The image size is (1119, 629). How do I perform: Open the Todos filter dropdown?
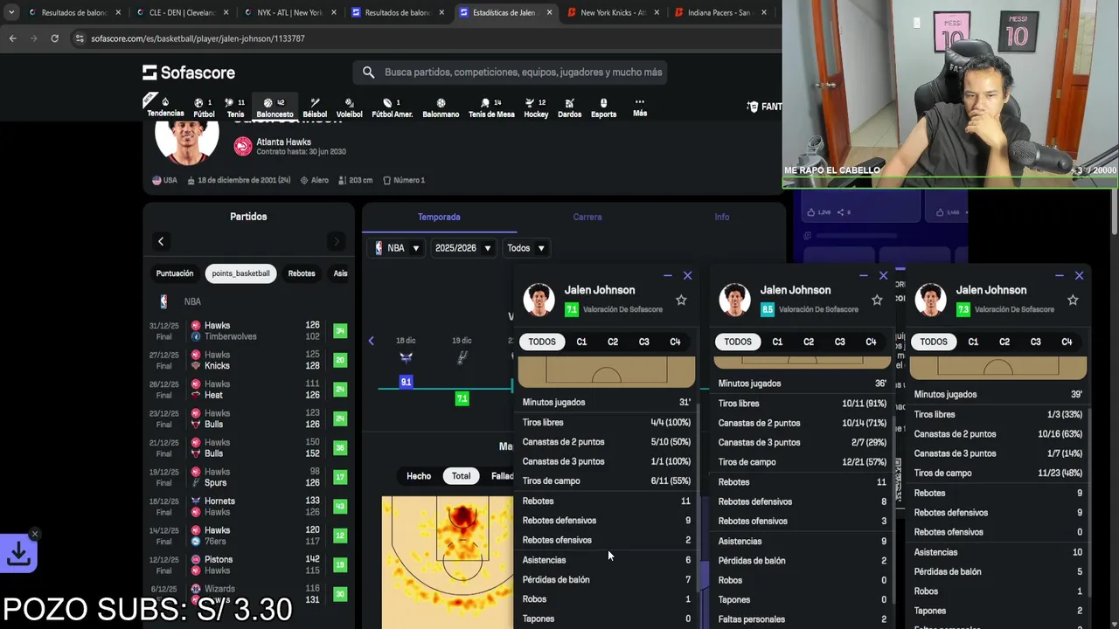(x=526, y=248)
